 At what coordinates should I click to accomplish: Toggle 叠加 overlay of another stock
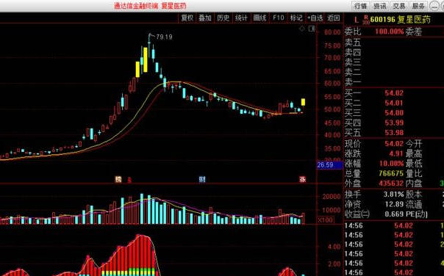pyautogui.click(x=205, y=18)
